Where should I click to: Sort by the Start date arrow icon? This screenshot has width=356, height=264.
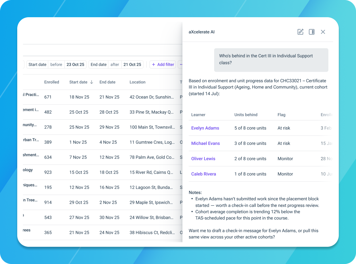pos(92,82)
